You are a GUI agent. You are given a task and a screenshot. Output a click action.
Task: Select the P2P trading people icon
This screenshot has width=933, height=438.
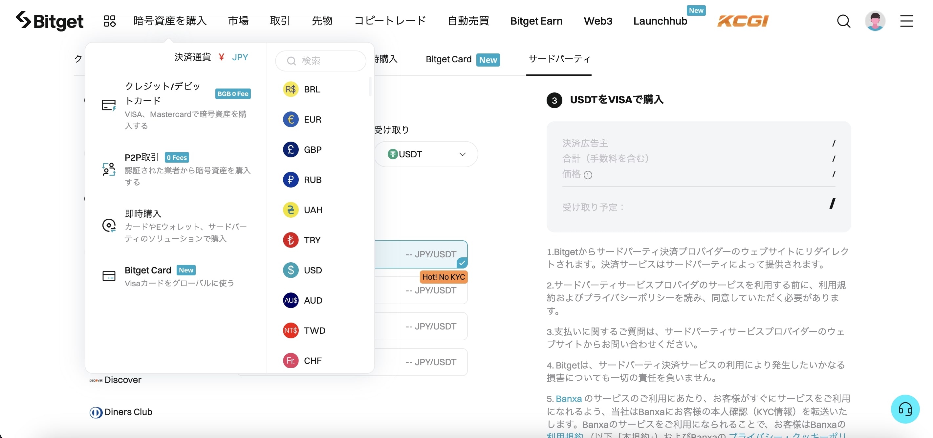[x=109, y=169]
